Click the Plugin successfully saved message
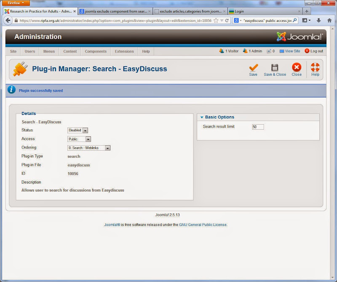The height and width of the screenshot is (282, 337). pyautogui.click(x=41, y=90)
